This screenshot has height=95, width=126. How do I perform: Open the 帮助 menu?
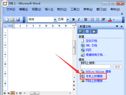115,9
